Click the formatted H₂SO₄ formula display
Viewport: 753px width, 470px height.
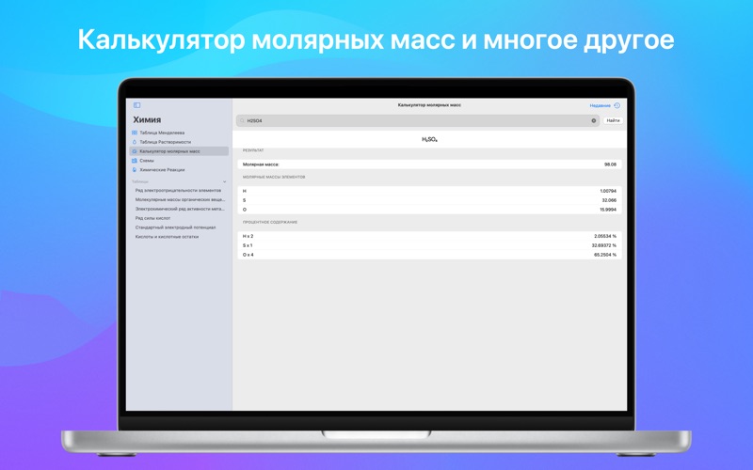click(x=429, y=139)
